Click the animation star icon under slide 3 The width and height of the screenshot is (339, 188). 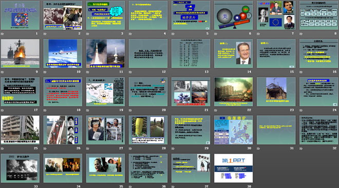(x=87, y=34)
